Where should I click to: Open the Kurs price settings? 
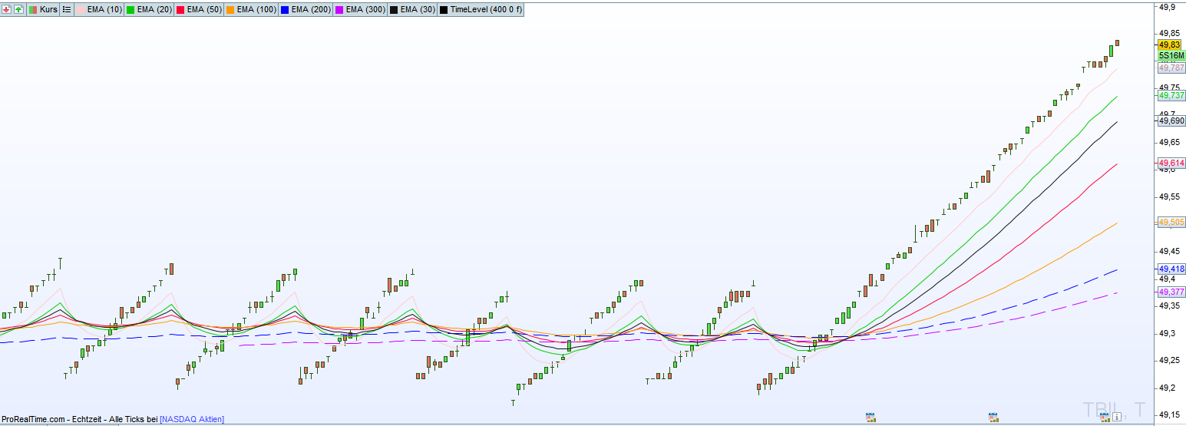(44, 10)
